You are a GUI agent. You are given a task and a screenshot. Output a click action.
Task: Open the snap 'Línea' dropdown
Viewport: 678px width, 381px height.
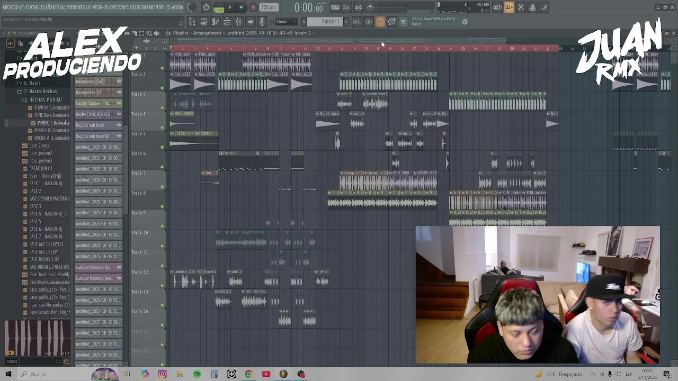[x=286, y=22]
